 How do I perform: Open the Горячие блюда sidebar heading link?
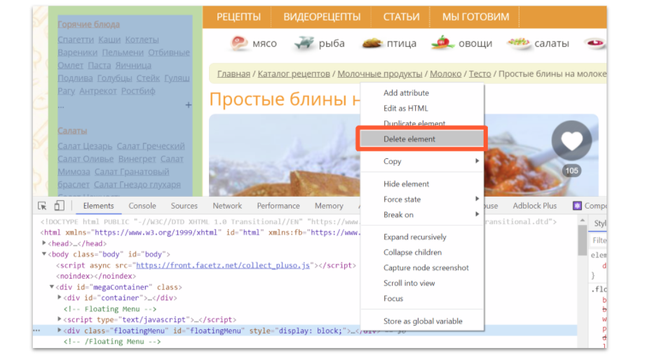click(x=88, y=25)
